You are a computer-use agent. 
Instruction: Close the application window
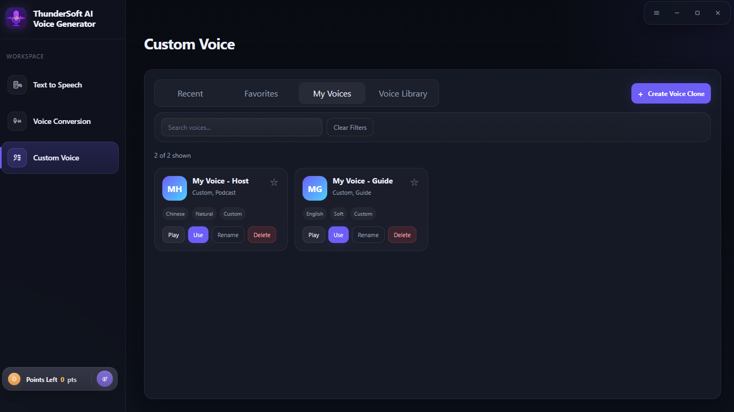click(718, 13)
